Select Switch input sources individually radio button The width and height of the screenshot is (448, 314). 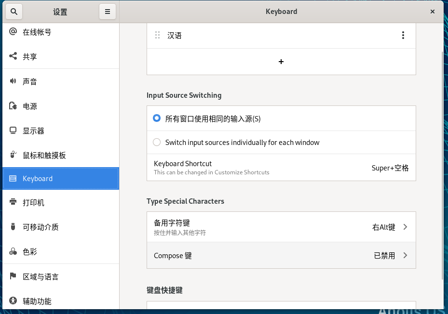pyautogui.click(x=157, y=143)
